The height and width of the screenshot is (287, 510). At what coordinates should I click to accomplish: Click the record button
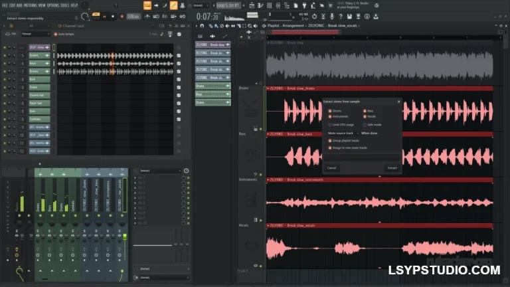click(x=122, y=16)
